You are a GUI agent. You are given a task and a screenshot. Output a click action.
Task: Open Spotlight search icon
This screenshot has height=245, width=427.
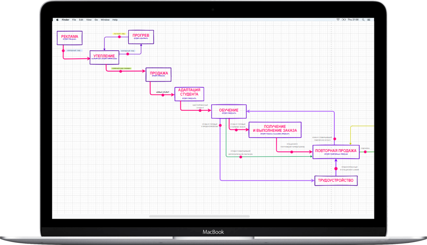pos(363,20)
